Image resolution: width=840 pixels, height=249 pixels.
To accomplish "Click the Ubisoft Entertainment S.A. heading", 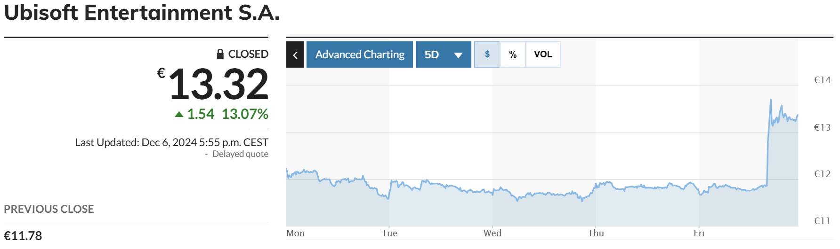I will (x=142, y=13).
